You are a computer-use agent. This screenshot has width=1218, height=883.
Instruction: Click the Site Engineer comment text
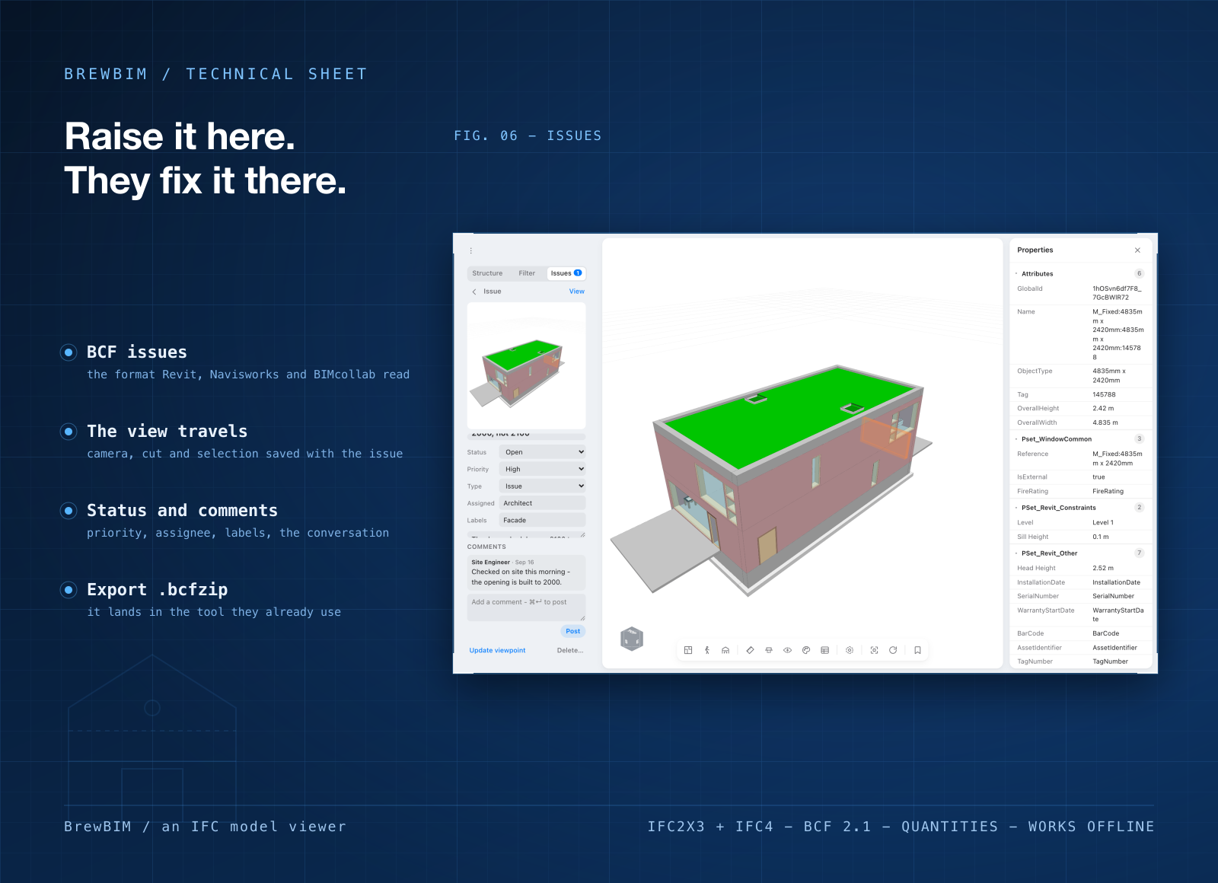click(521, 577)
